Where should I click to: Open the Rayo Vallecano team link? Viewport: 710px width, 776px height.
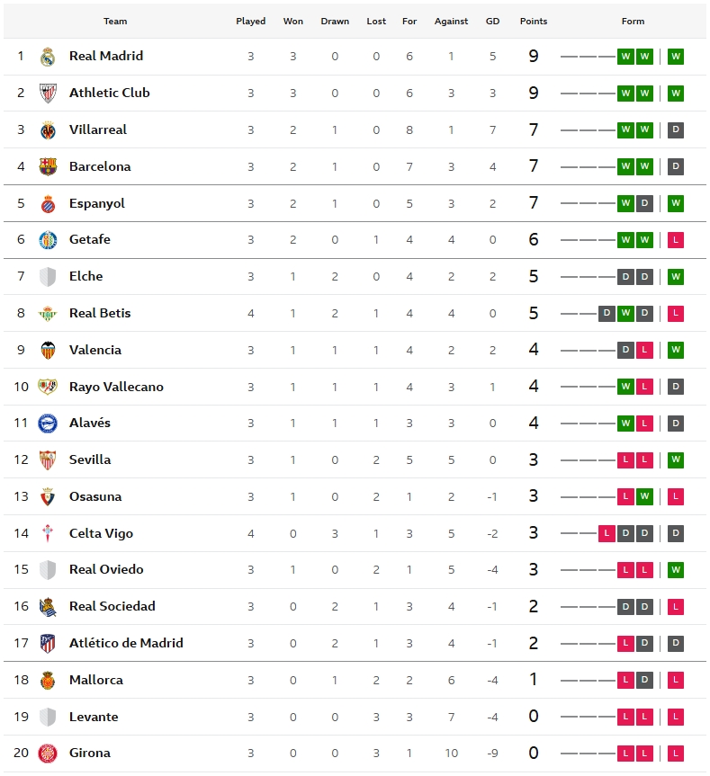[x=116, y=387]
